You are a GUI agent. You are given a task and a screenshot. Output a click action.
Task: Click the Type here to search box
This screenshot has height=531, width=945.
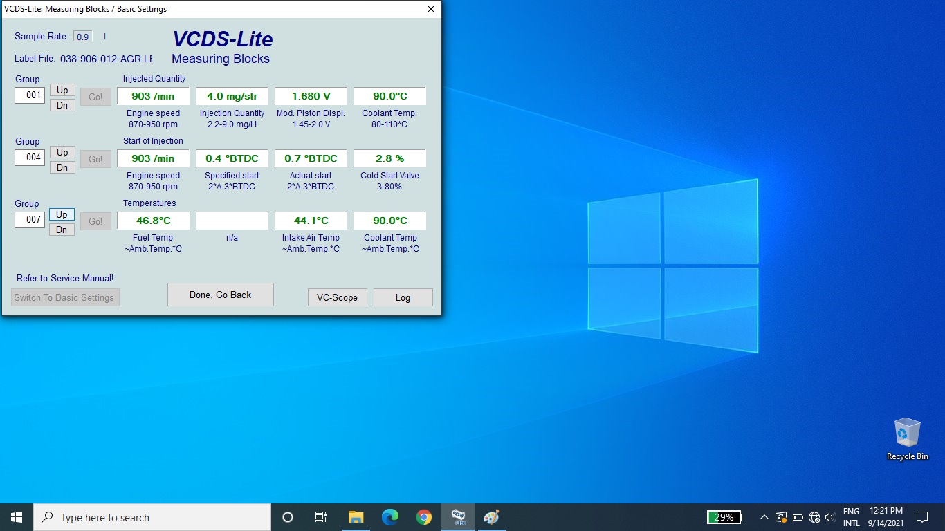click(152, 517)
